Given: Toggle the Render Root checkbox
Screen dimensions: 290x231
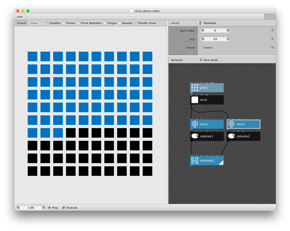Looking at the screenshot, I should coord(136,23).
